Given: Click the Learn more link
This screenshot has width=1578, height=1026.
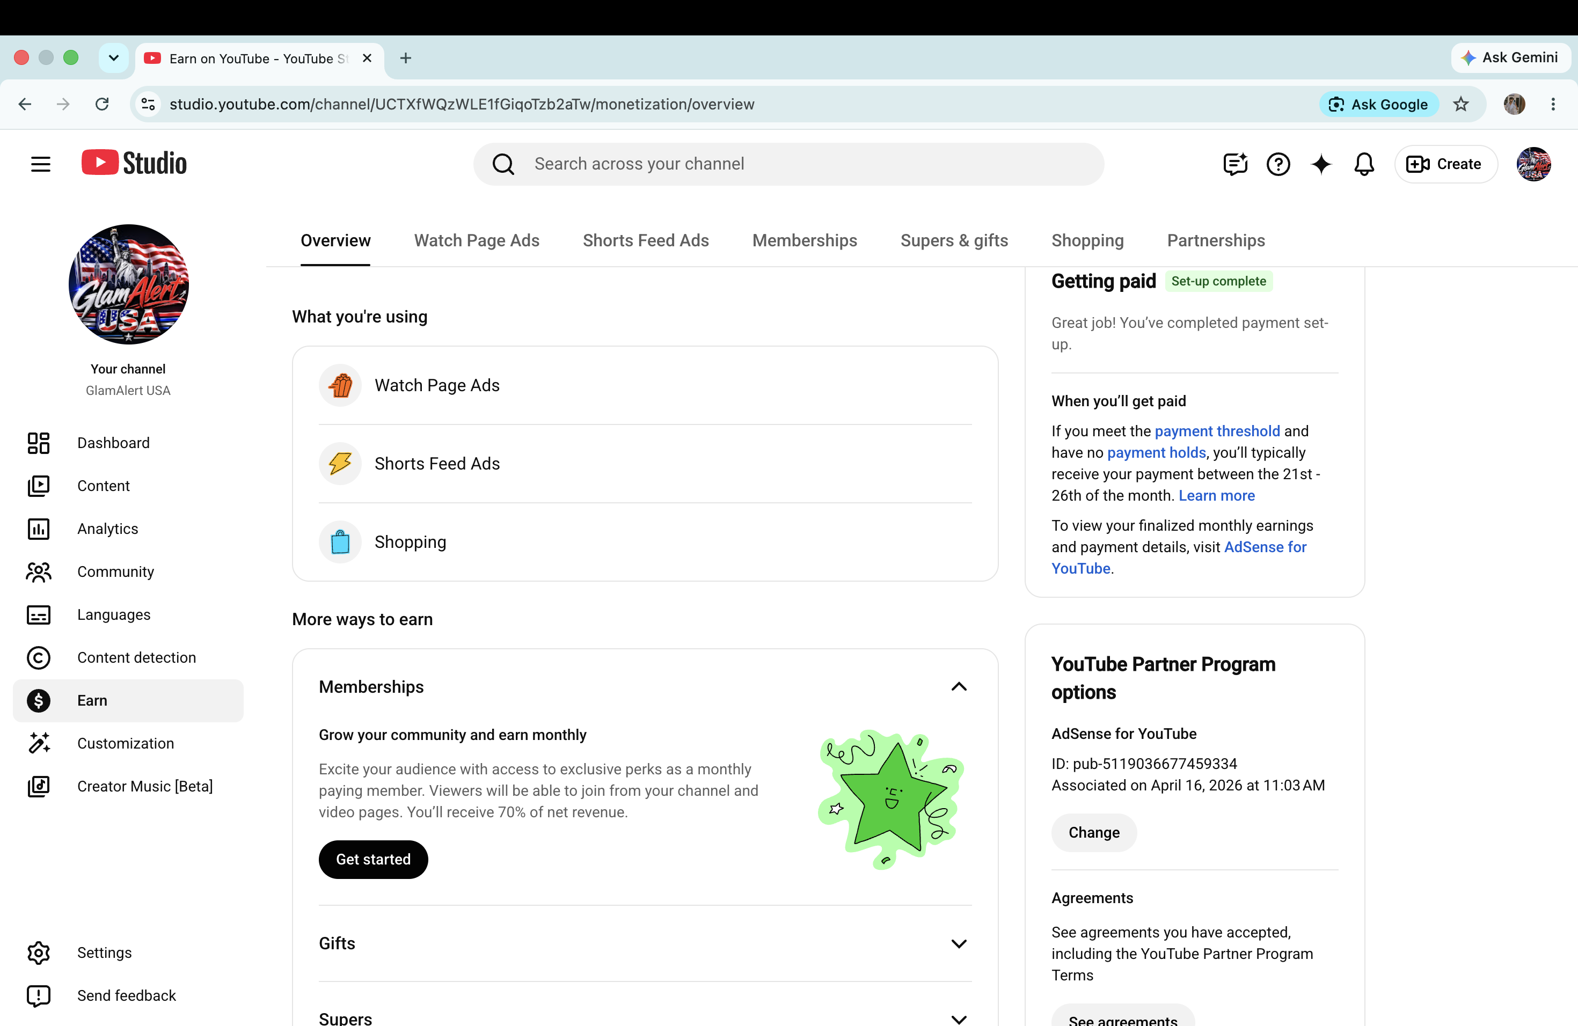Looking at the screenshot, I should pos(1217,496).
